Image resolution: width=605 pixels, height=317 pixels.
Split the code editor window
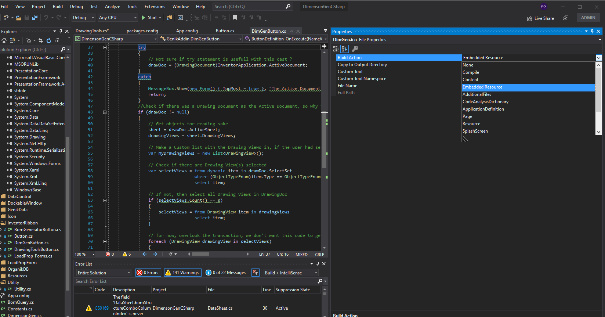coord(324,46)
